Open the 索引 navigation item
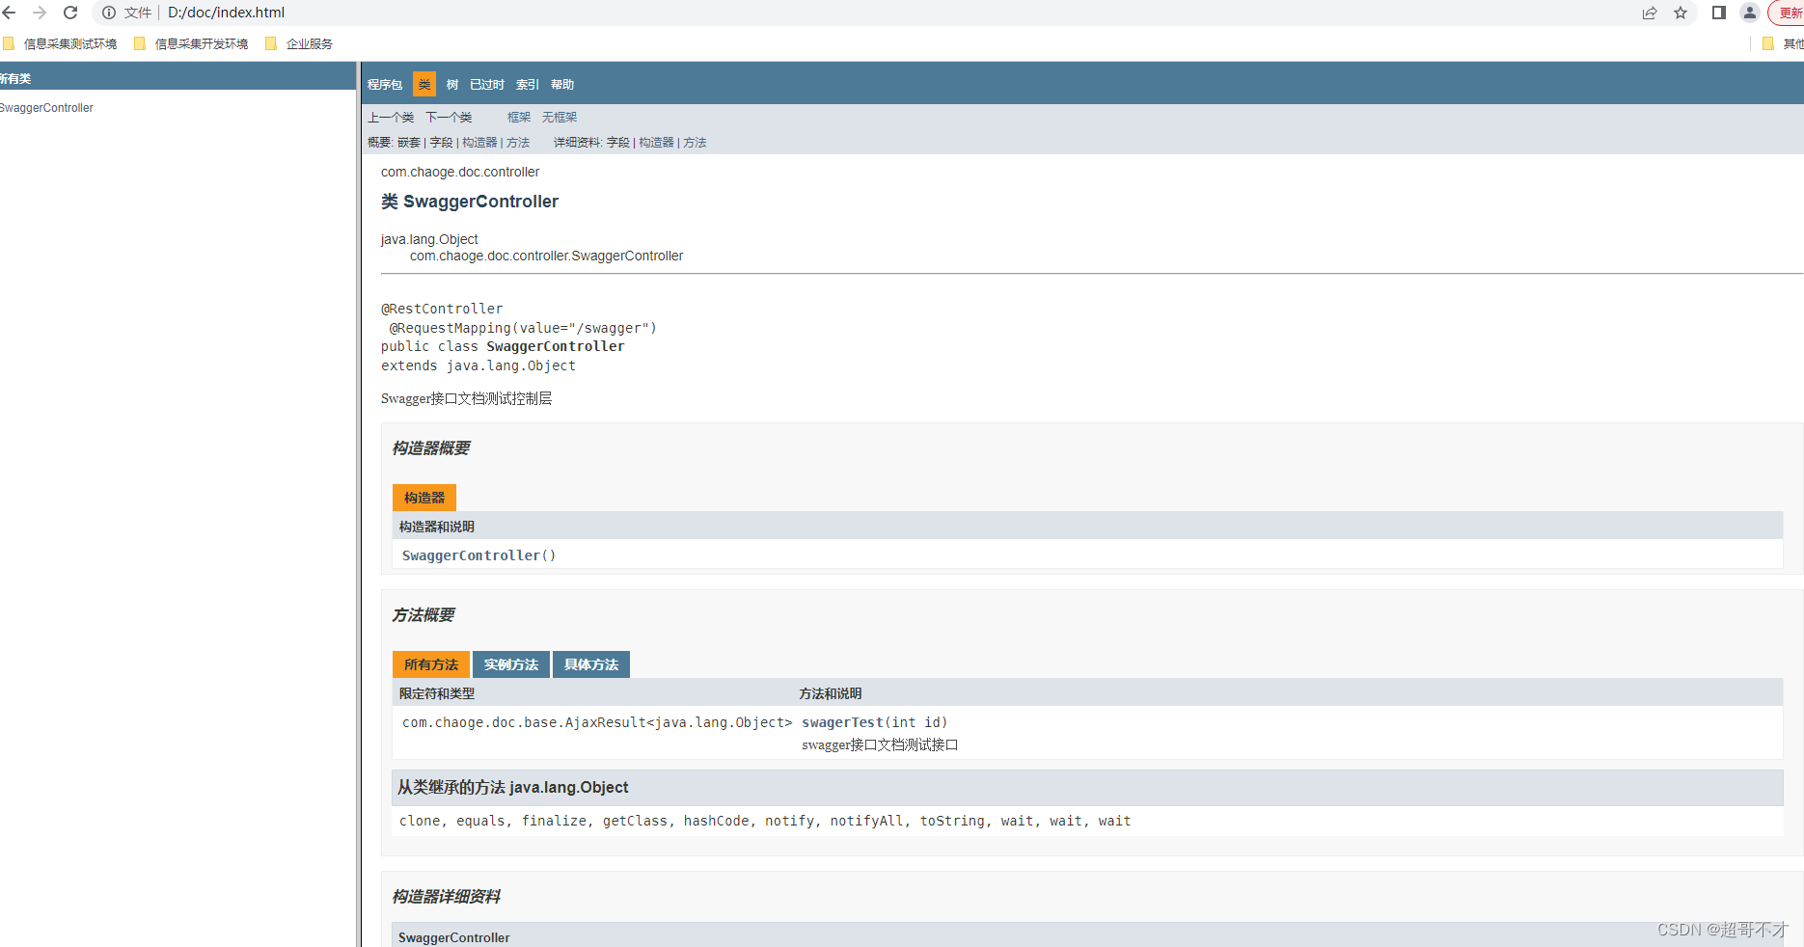Viewport: 1804px width, 947px height. (528, 85)
